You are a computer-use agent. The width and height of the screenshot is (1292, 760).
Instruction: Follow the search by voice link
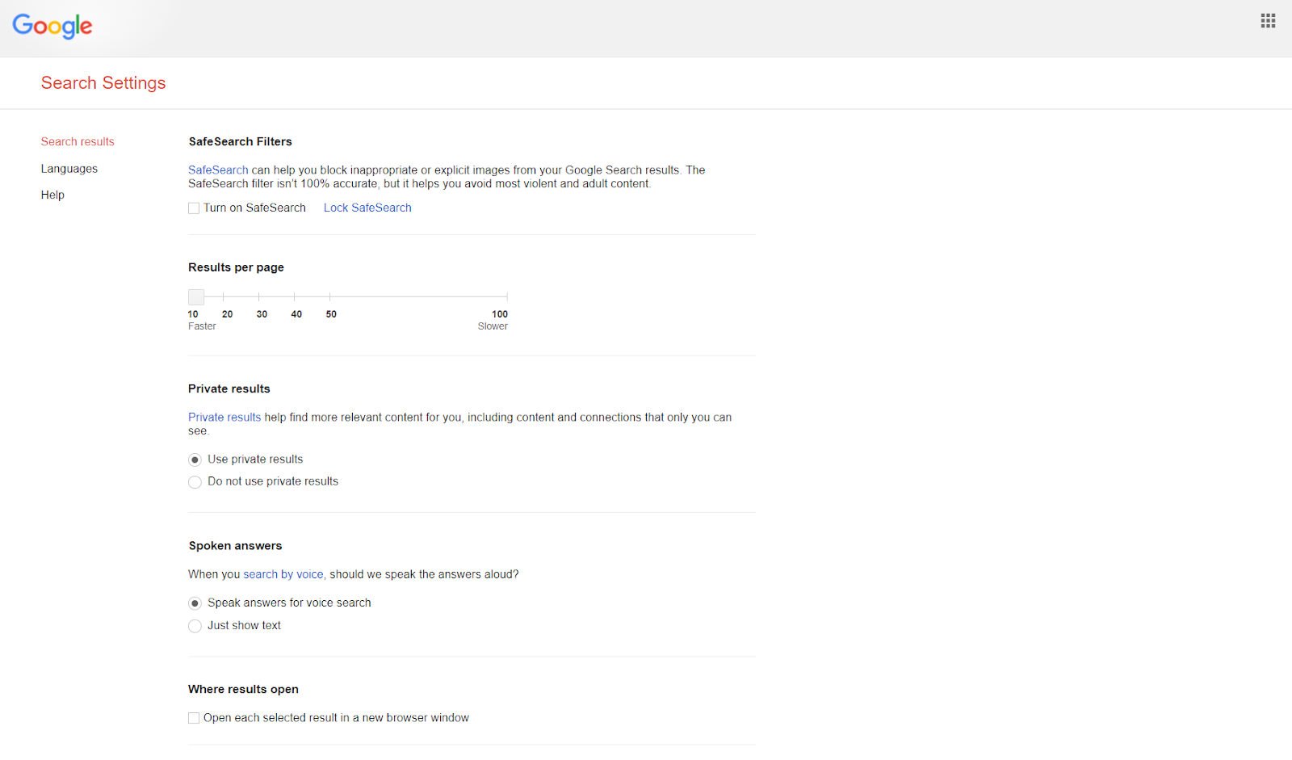click(x=283, y=574)
